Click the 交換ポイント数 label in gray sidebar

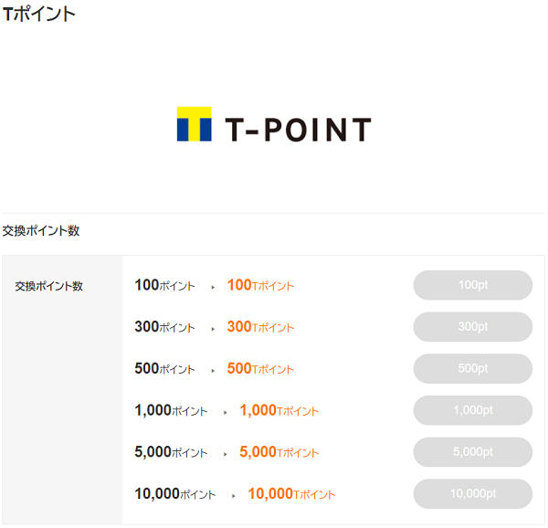click(x=49, y=286)
